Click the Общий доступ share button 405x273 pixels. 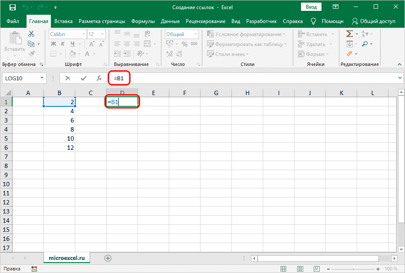[374, 21]
